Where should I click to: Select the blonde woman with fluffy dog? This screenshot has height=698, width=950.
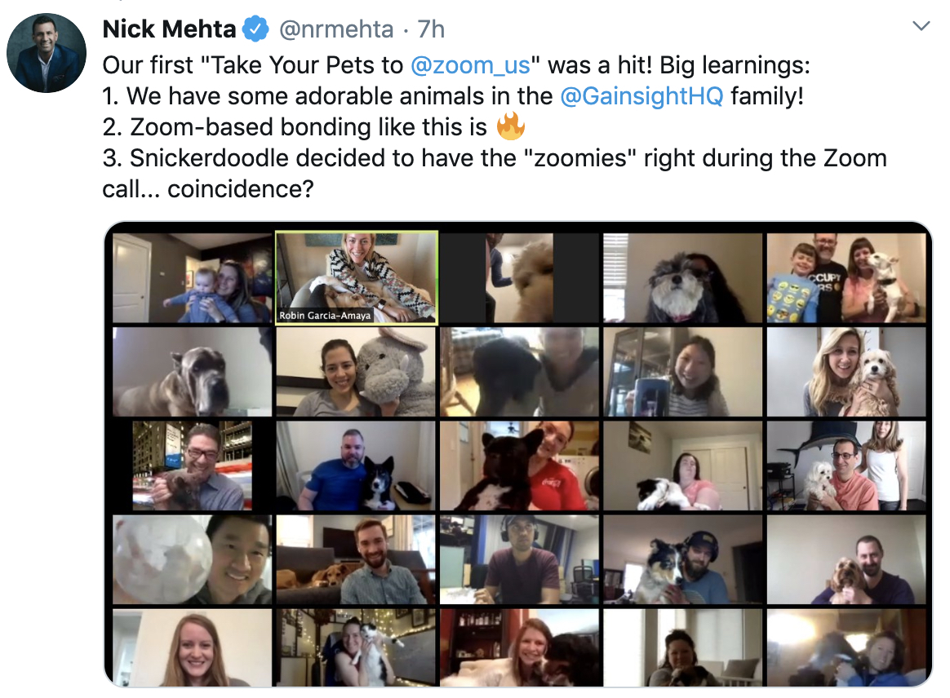[x=846, y=372]
